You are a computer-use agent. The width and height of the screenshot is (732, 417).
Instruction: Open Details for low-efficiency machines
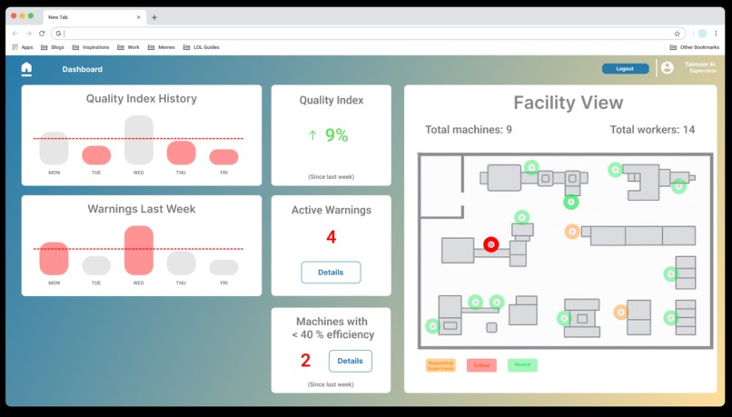351,361
